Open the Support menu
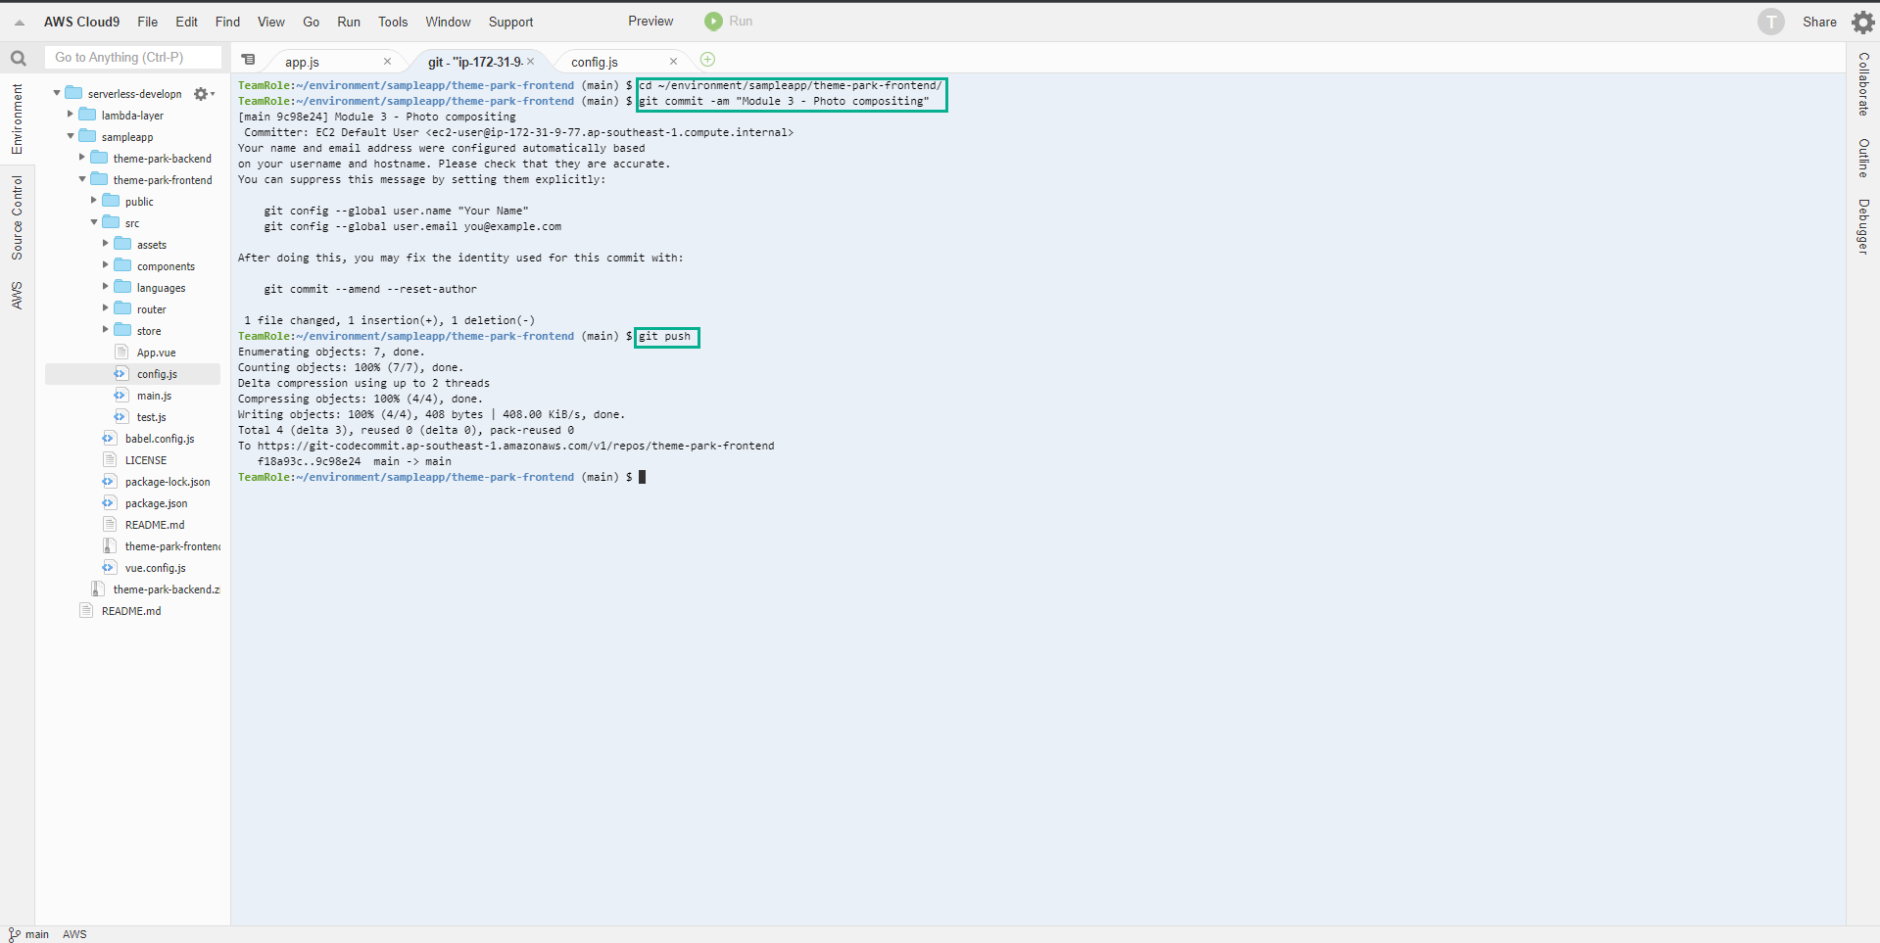The image size is (1880, 943). tap(511, 22)
